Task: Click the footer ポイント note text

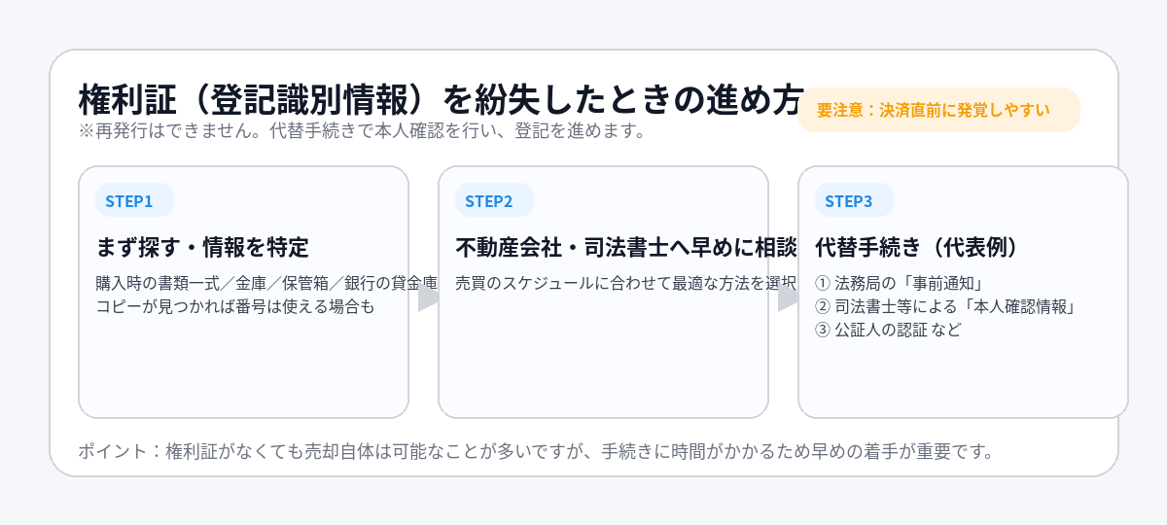Action: tap(535, 451)
